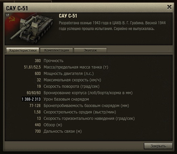Click the Скорострельность орудия stat row

point(75,112)
